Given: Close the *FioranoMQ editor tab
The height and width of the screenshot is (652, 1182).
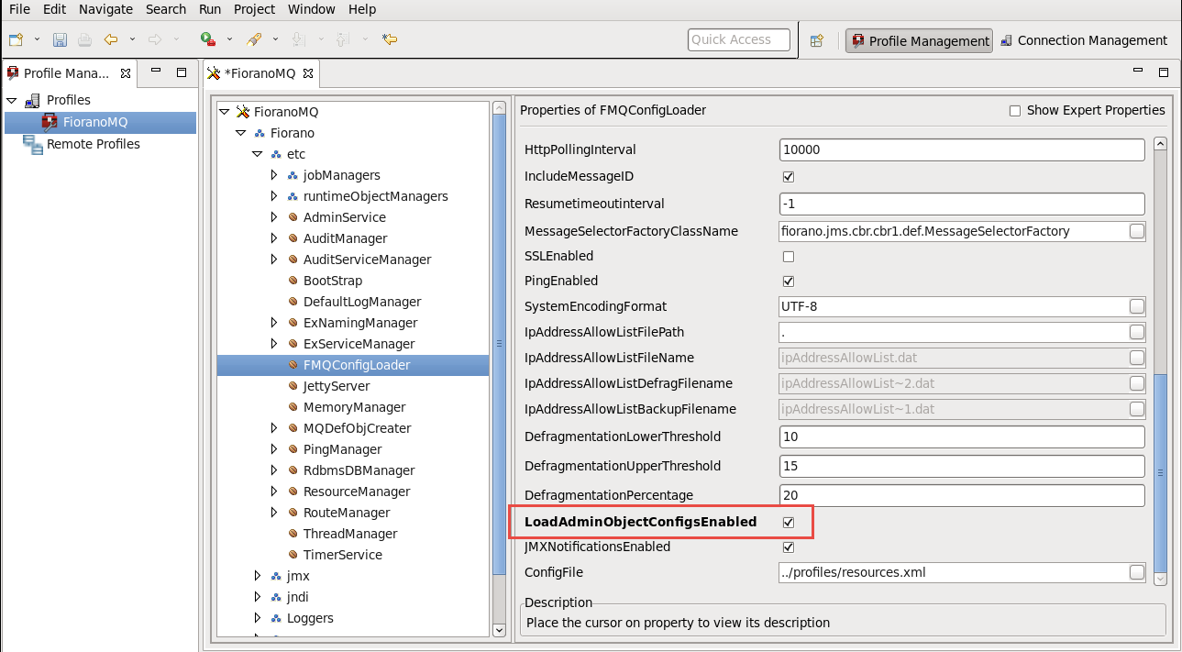Looking at the screenshot, I should (x=308, y=72).
